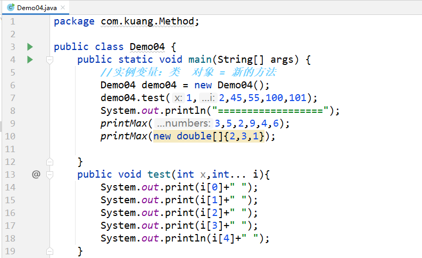
Task: Click line number 9 in the gutter
Action: [13, 123]
